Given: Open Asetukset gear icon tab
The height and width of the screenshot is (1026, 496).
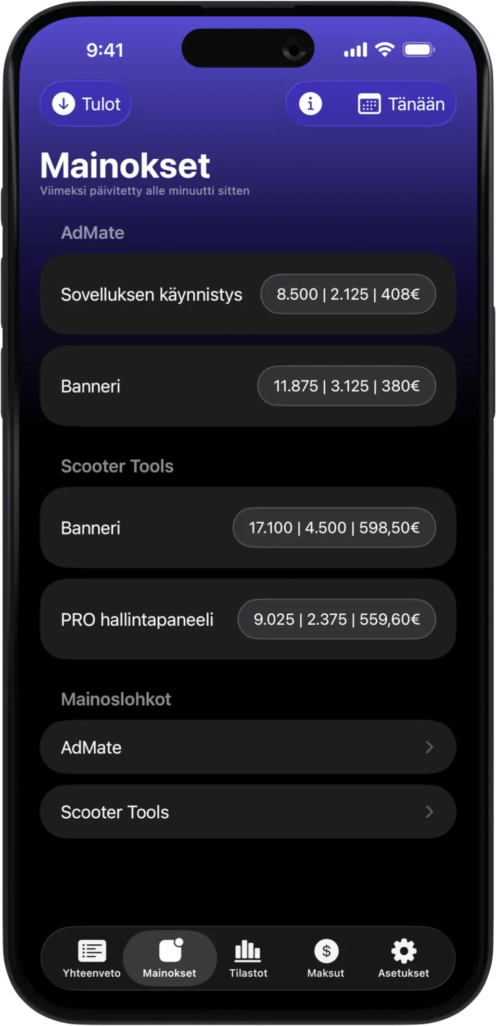Looking at the screenshot, I should click(x=404, y=950).
